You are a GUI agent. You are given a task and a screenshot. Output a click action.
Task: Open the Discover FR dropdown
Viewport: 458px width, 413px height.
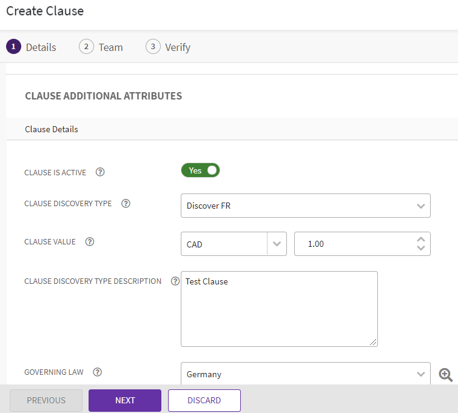pyautogui.click(x=305, y=206)
